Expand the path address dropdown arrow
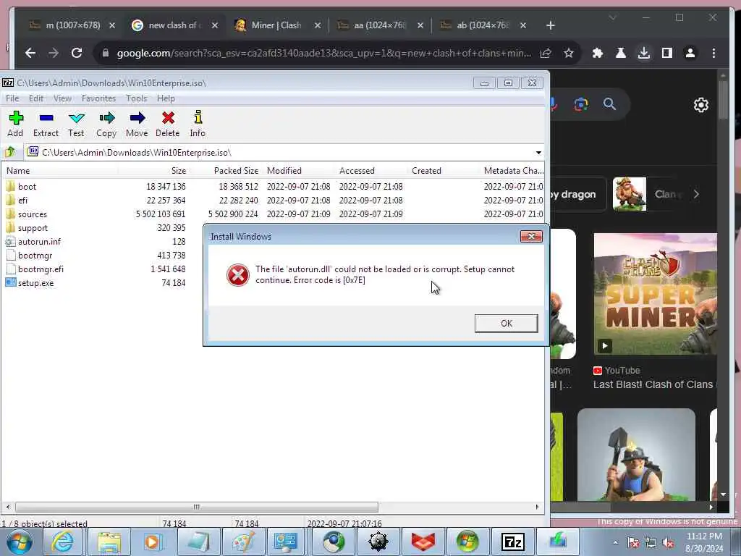The height and width of the screenshot is (556, 741). (x=538, y=153)
